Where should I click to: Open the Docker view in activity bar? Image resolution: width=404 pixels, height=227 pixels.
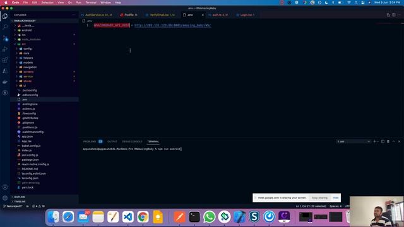point(5,82)
